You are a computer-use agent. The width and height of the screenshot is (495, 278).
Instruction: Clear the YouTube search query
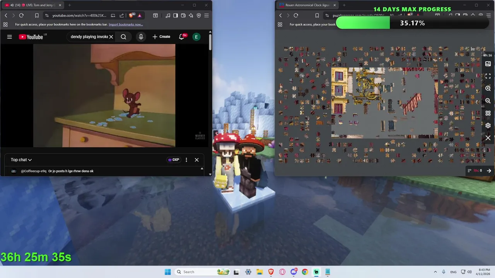pyautogui.click(x=111, y=37)
